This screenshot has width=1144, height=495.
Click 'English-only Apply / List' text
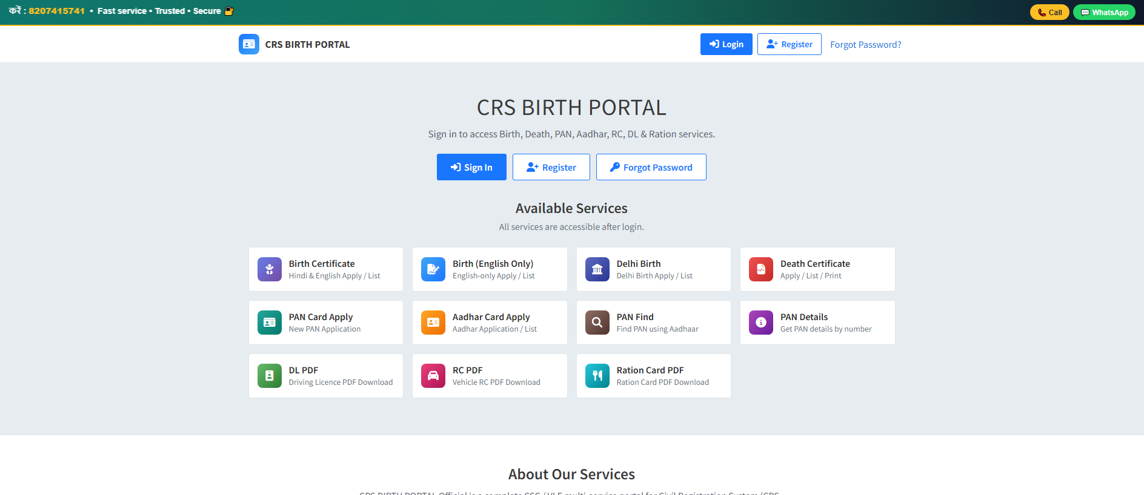pyautogui.click(x=494, y=276)
